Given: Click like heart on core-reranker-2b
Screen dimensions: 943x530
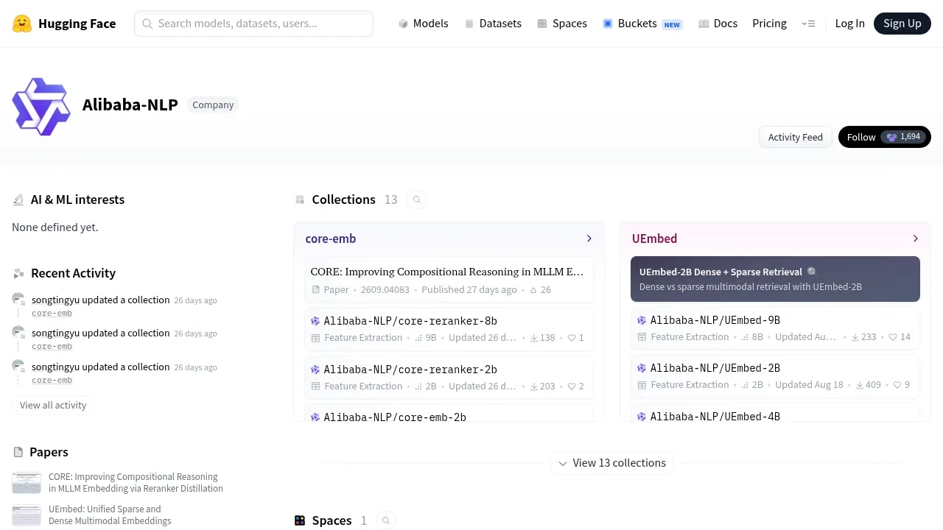Looking at the screenshot, I should (x=571, y=386).
